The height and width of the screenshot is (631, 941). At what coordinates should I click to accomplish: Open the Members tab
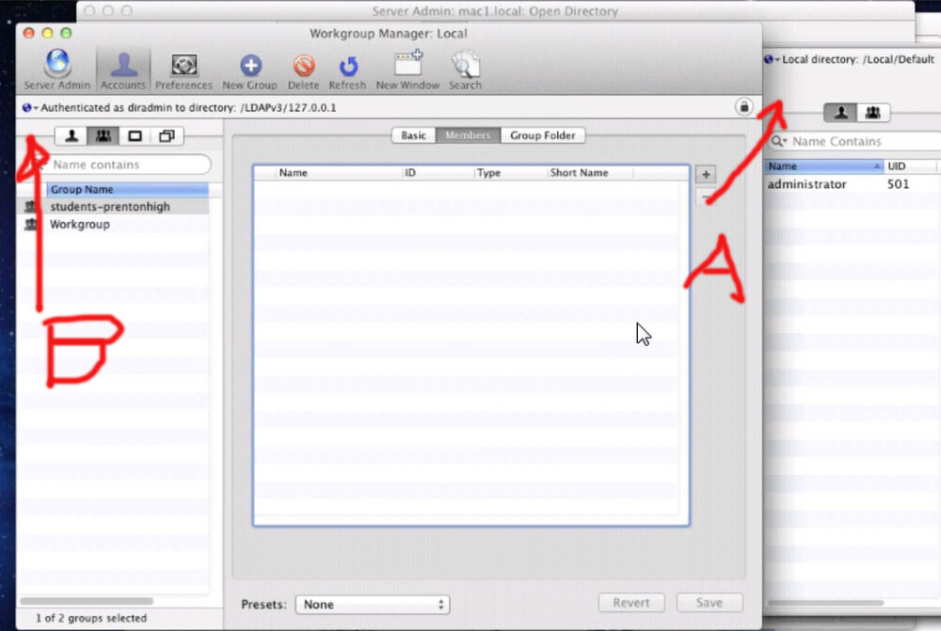coord(468,135)
